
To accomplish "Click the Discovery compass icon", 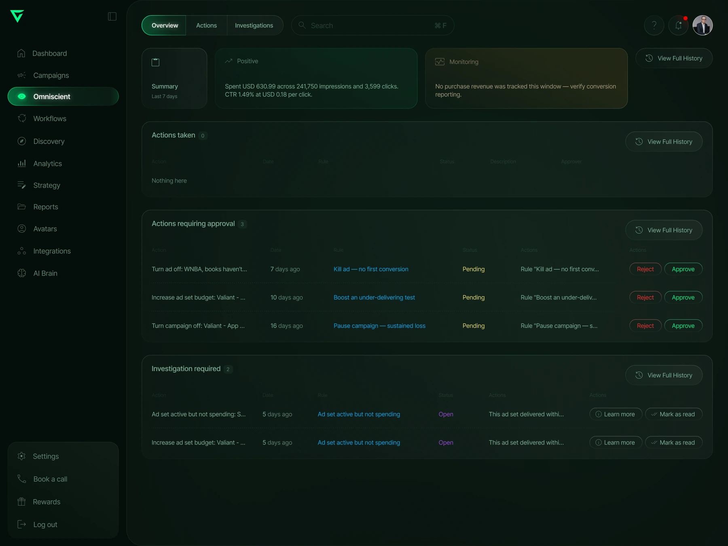I will [x=22, y=141].
